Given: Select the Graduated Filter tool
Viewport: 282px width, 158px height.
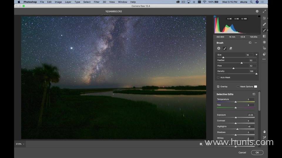Looking at the screenshot, I should [264, 36].
